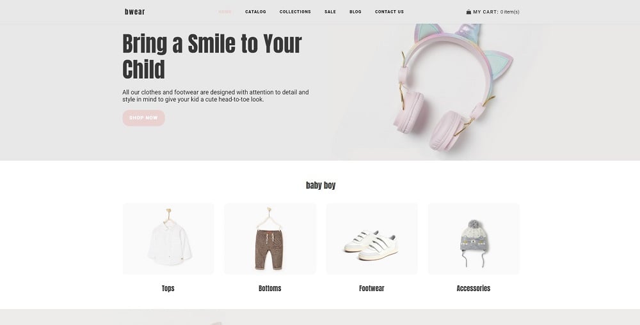Select the SALE navigation link
This screenshot has height=325, width=640.
330,11
